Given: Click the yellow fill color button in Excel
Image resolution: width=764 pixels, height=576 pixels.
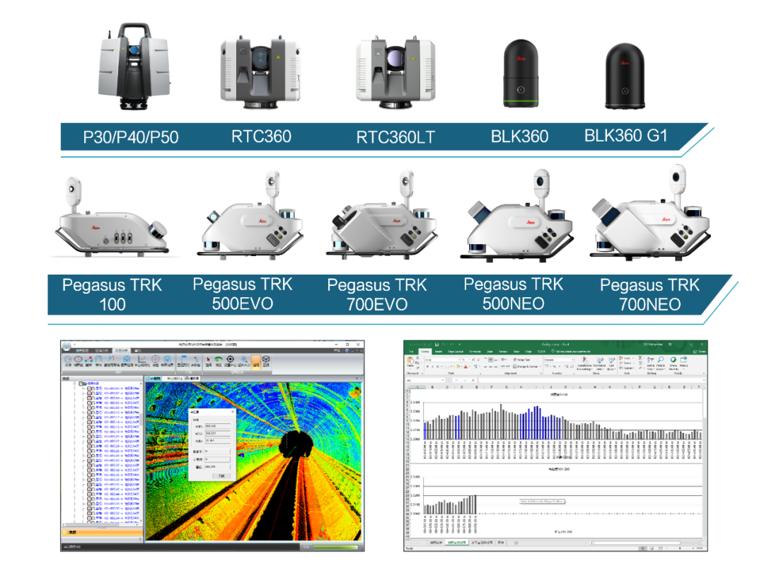Looking at the screenshot, I should (458, 366).
